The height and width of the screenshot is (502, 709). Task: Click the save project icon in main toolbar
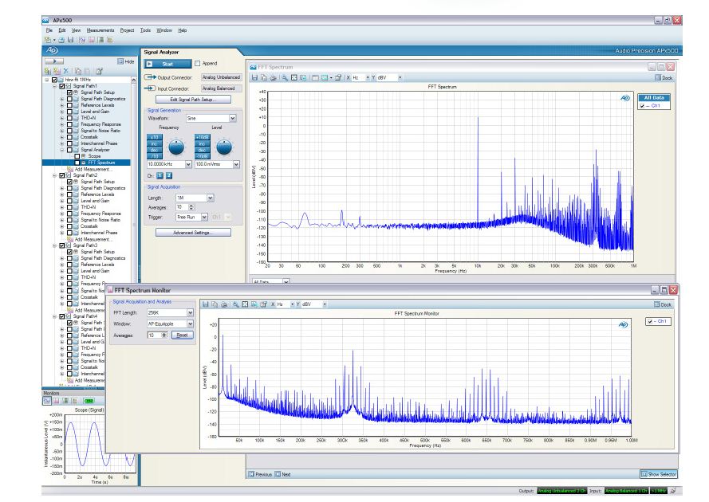coord(70,40)
